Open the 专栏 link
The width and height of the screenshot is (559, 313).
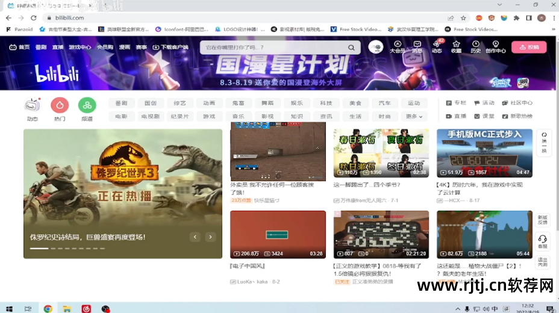click(x=456, y=103)
